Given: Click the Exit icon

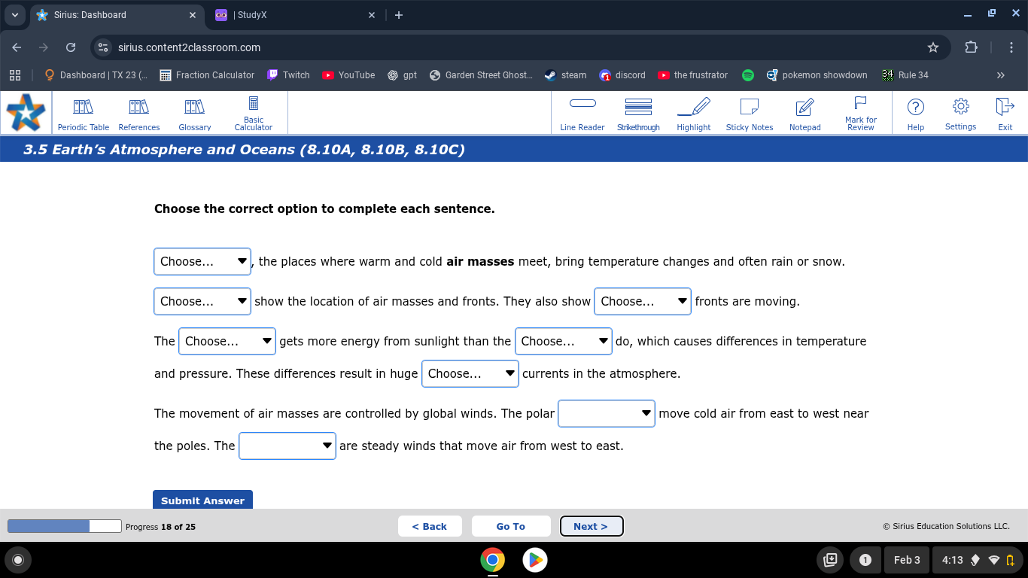Looking at the screenshot, I should 1005,114.
